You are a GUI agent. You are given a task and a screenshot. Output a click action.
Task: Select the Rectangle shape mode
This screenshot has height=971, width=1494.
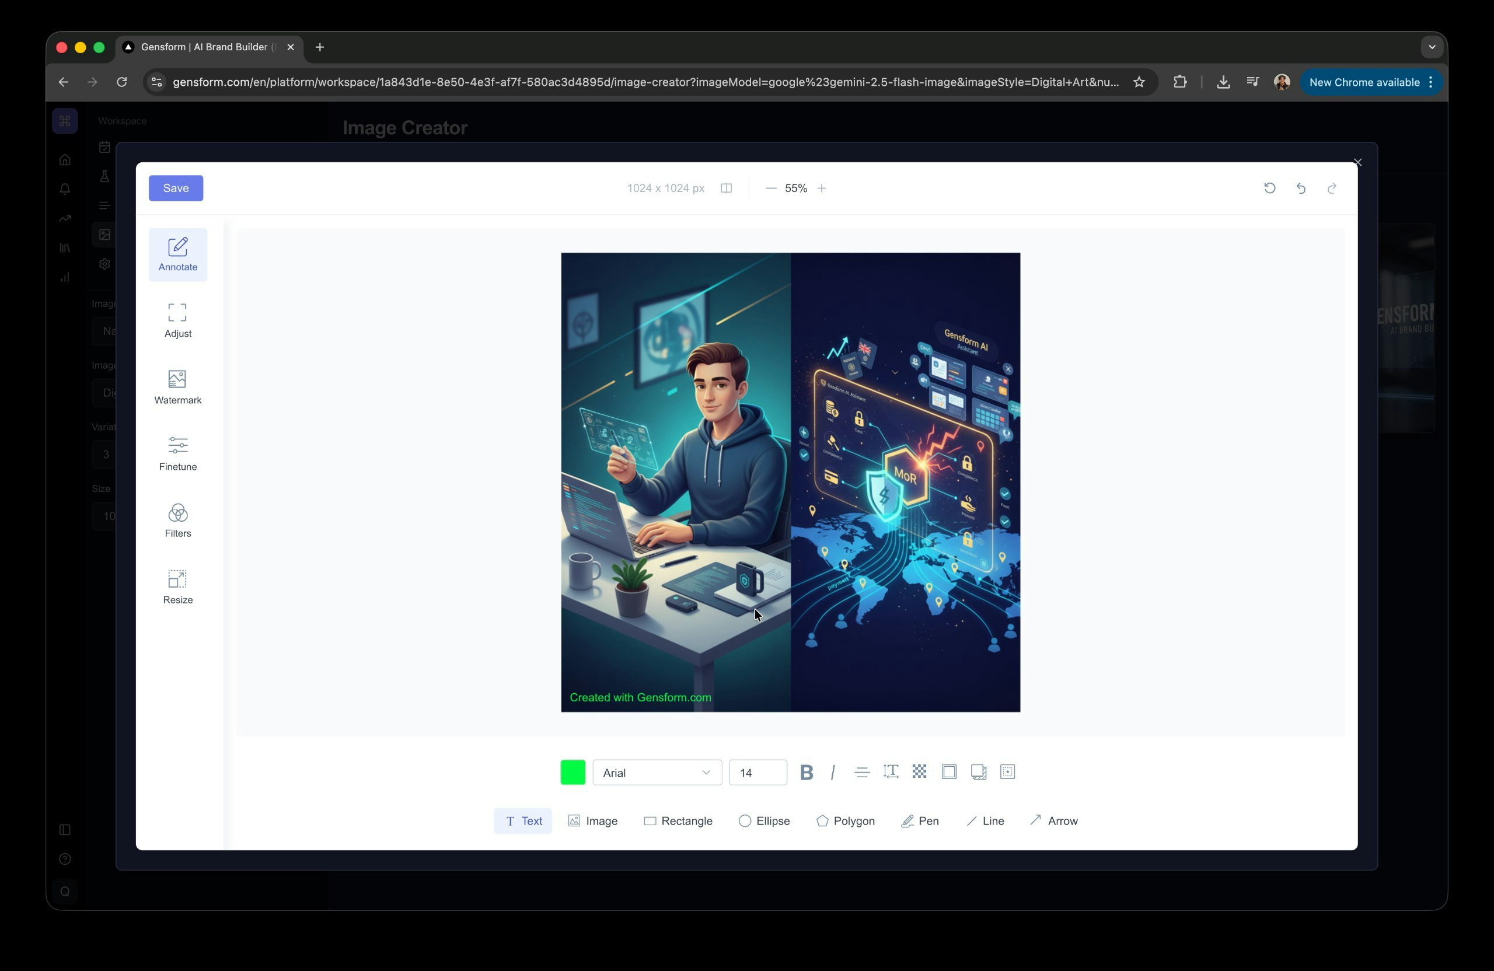click(679, 820)
